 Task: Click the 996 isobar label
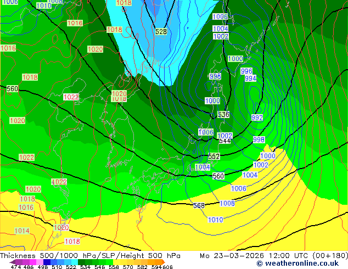pyautogui.click(x=246, y=71)
